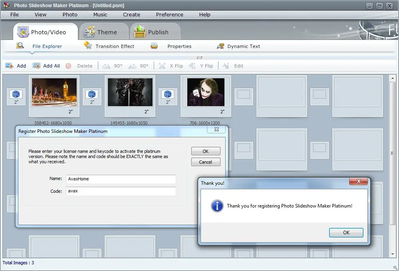The height and width of the screenshot is (271, 399).
Task: Click the Code input field
Action: tap(120, 192)
